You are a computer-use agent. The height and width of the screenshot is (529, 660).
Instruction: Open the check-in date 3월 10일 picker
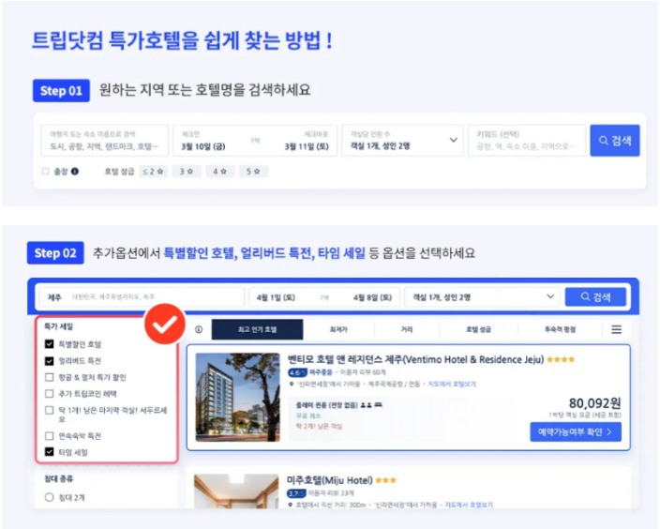pyautogui.click(x=203, y=146)
